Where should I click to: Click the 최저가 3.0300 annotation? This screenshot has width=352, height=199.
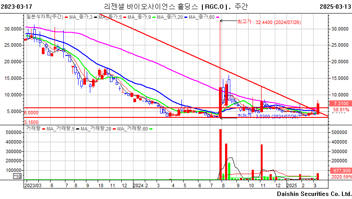coord(268,117)
